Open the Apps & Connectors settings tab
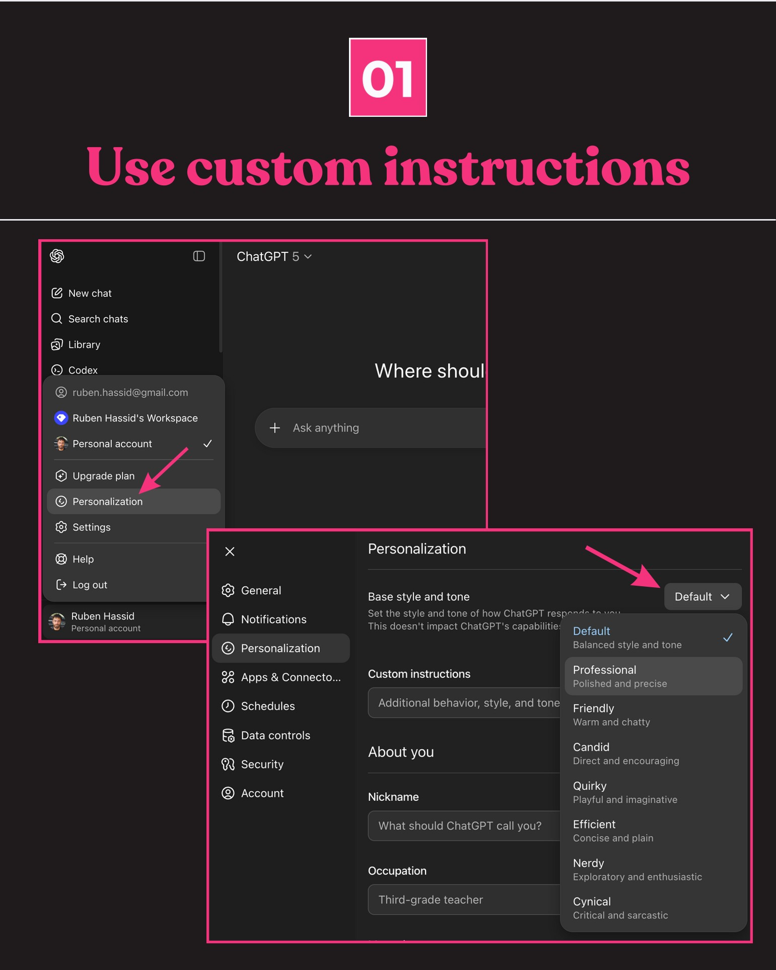Screen dimensions: 776x970 (x=281, y=677)
